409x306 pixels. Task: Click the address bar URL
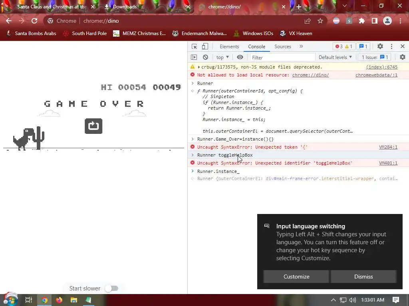(101, 21)
